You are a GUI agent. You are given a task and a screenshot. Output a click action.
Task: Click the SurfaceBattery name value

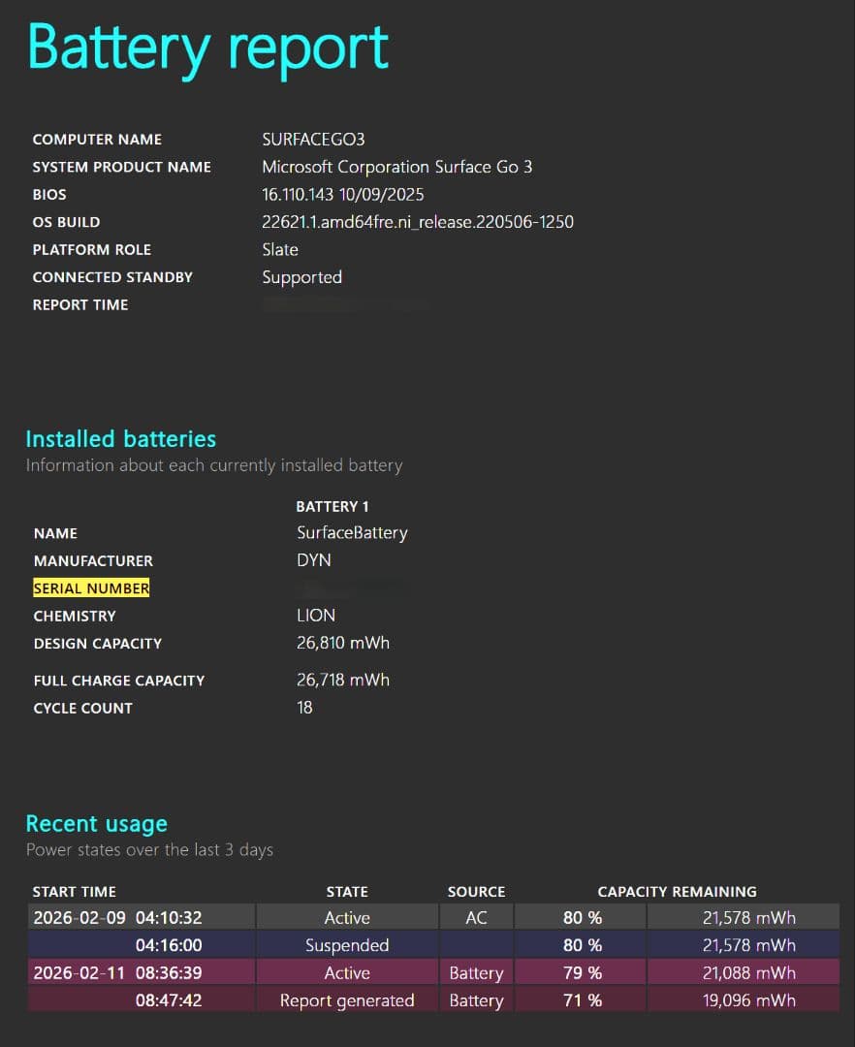[352, 533]
